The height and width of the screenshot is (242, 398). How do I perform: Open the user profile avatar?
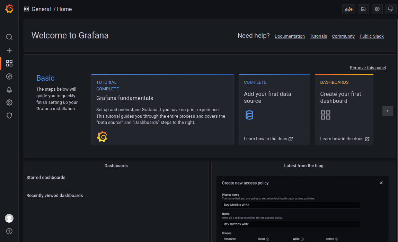click(x=9, y=218)
